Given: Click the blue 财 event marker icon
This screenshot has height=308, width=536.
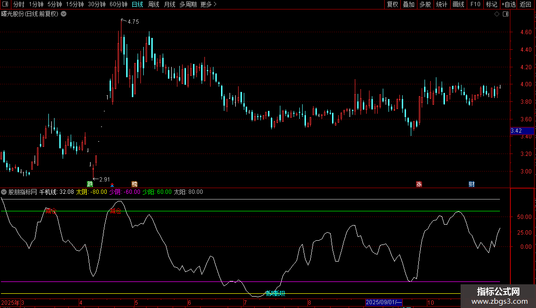Looking at the screenshot, I should [x=471, y=184].
